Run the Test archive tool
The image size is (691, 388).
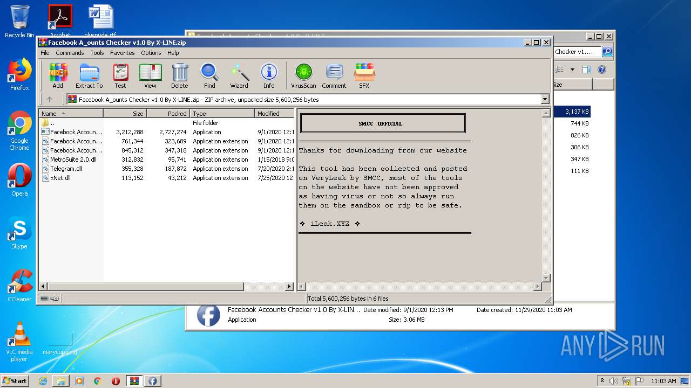[x=120, y=76]
